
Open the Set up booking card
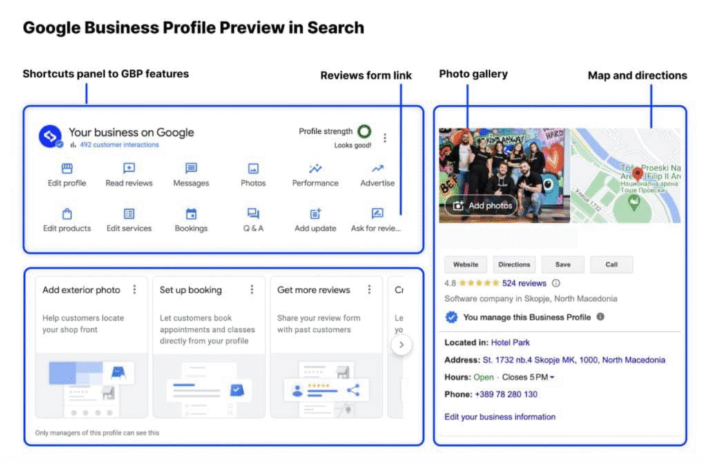pos(209,347)
